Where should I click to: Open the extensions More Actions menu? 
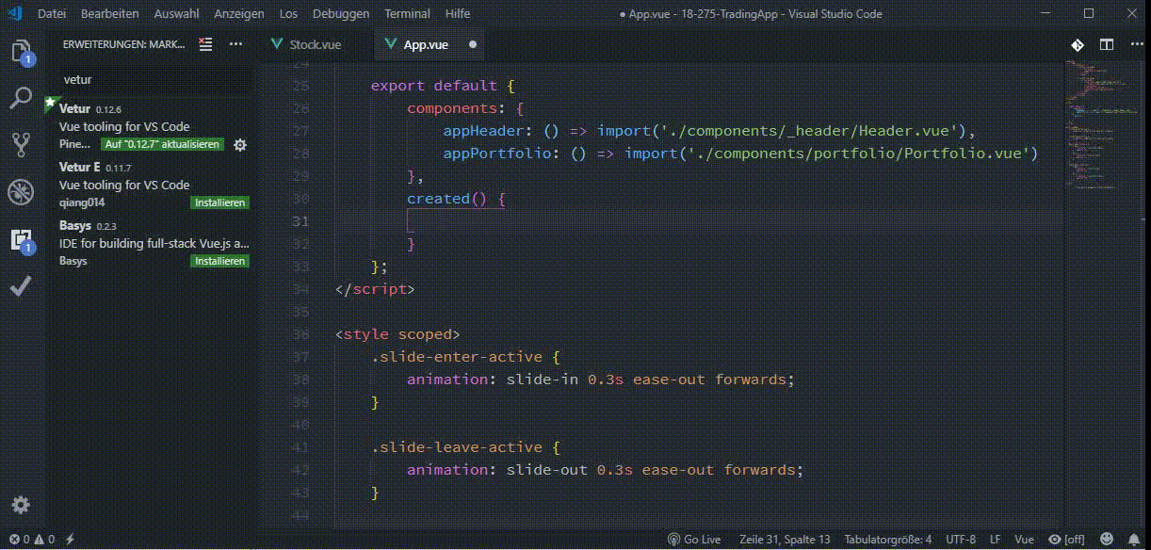235,43
